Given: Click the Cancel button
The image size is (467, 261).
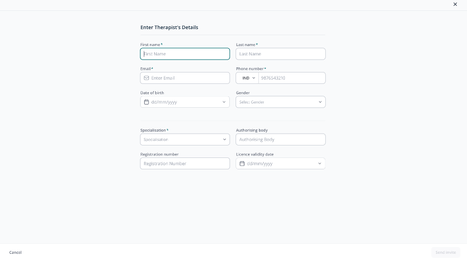Looking at the screenshot, I should tap(15, 252).
